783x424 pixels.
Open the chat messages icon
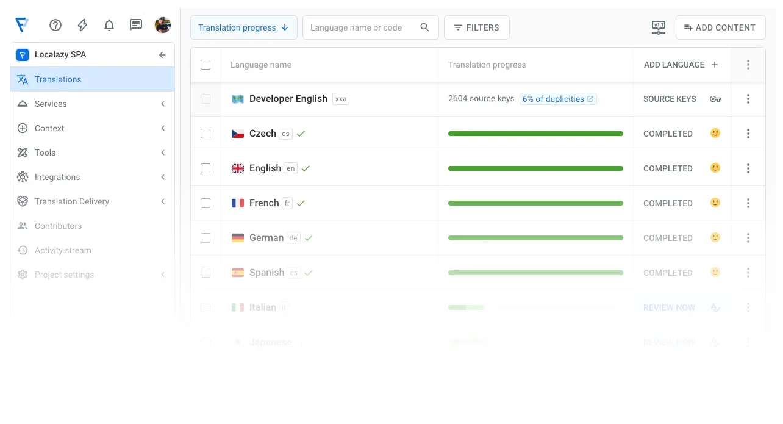[136, 25]
